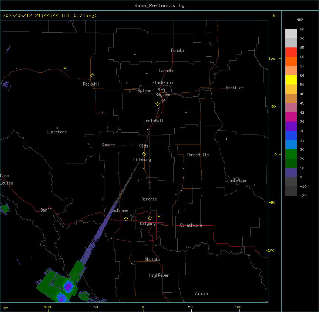Select the slate blue 0-10 dBZ legend swatch
Screen dimensions: 319x312
291,173
